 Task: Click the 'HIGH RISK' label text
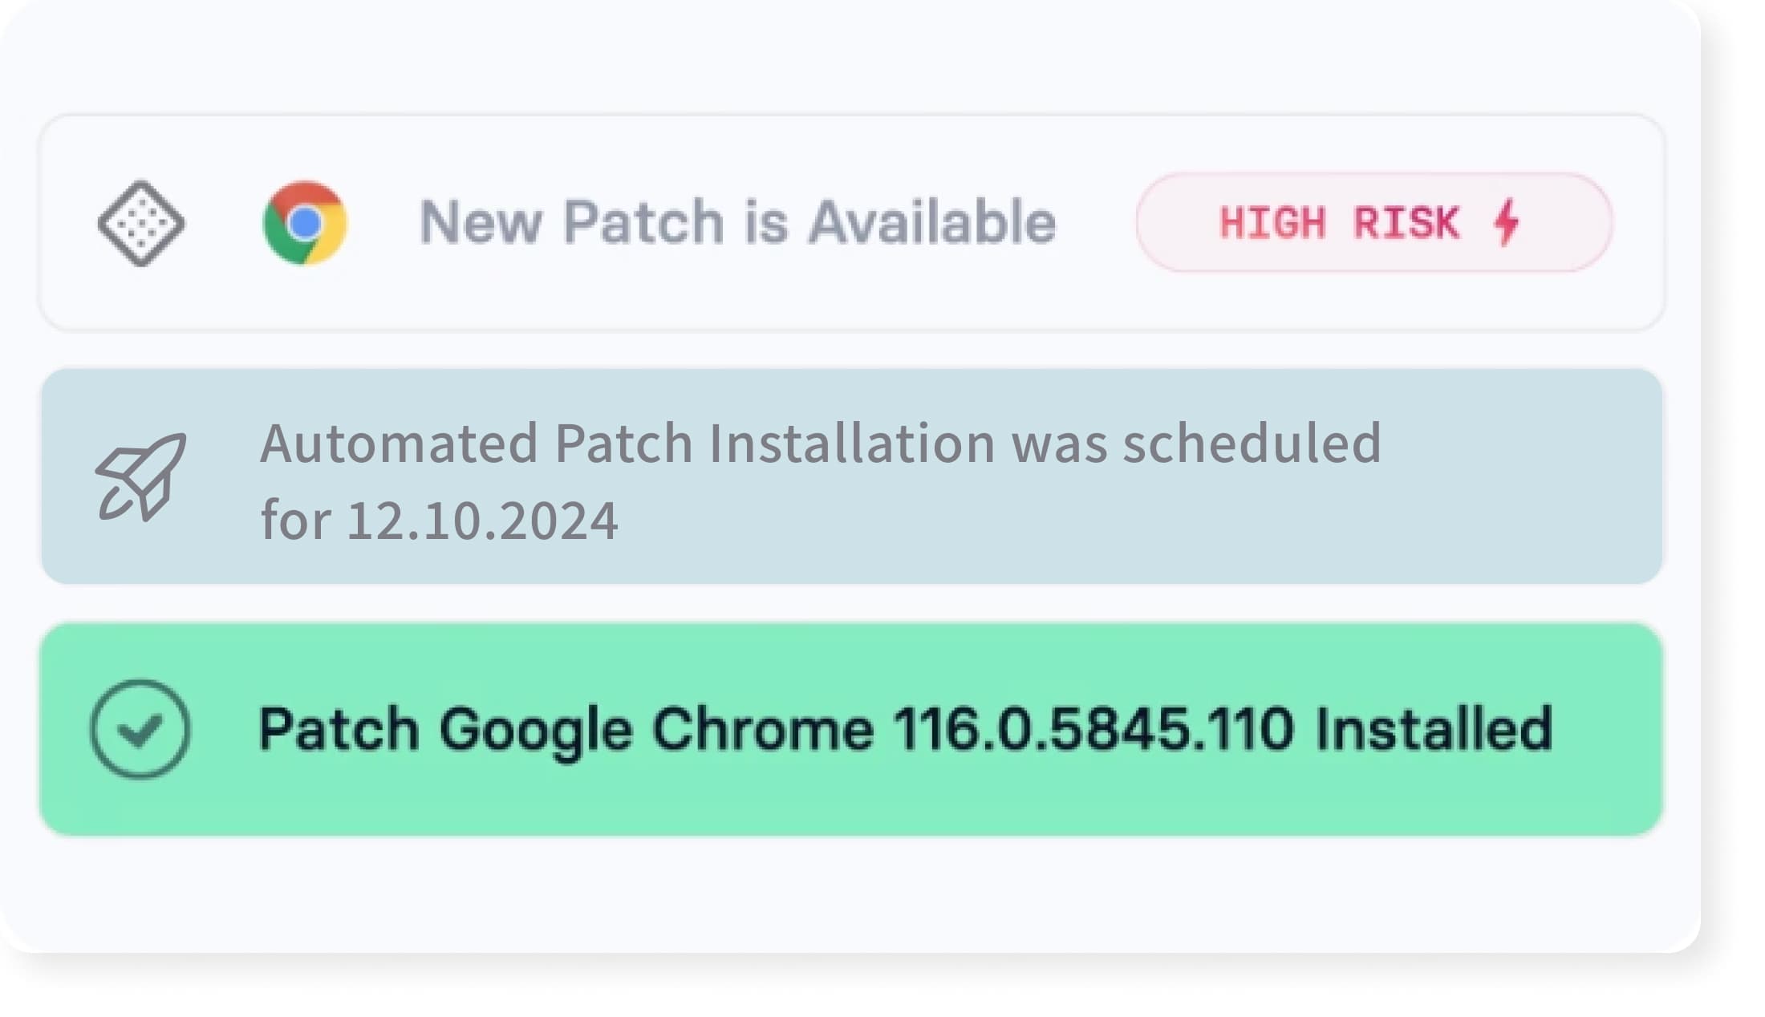coord(1338,223)
